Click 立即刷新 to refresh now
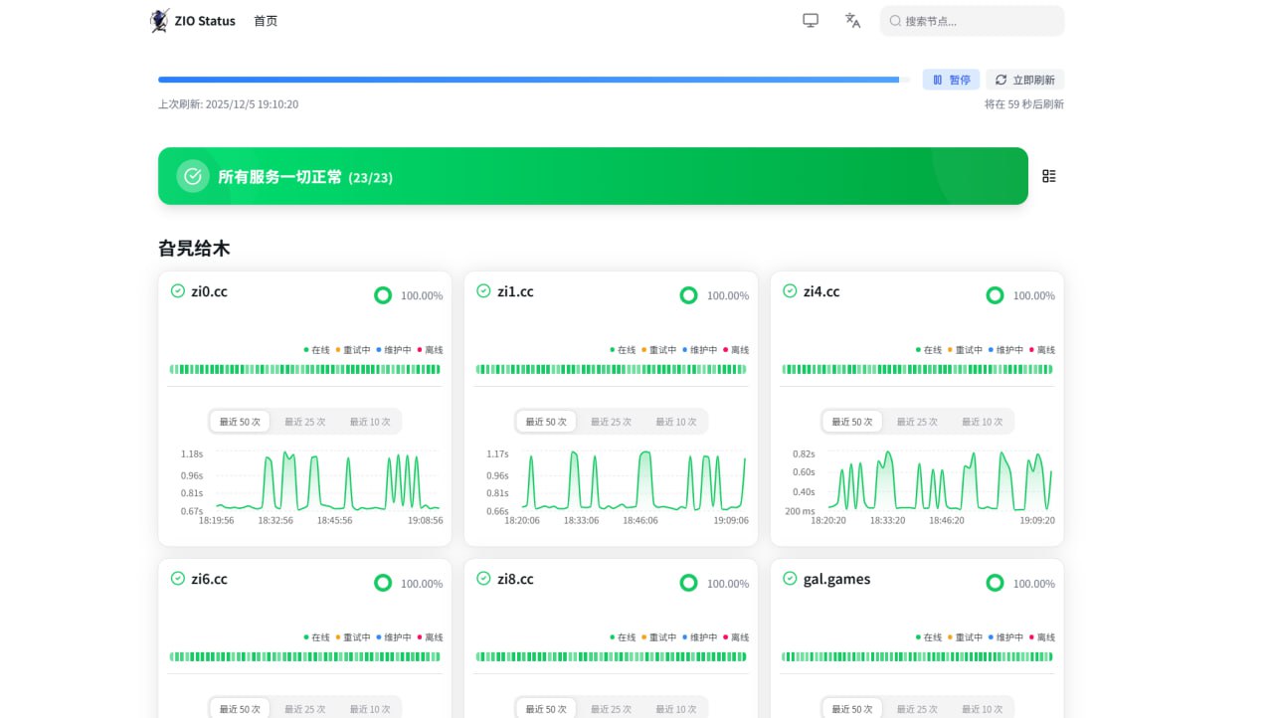This screenshot has height=718, width=1273. coord(1024,80)
